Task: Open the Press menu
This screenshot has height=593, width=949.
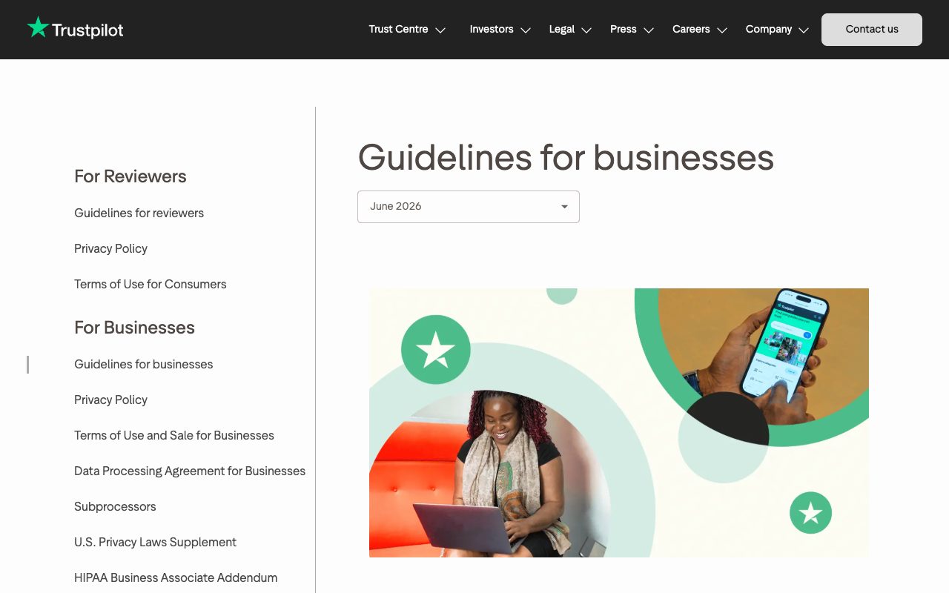Action: tap(624, 30)
